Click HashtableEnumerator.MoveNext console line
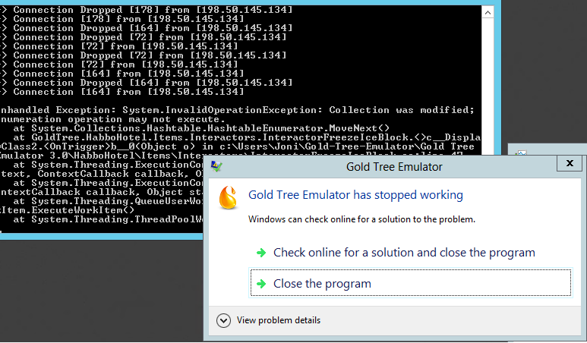 click(201, 128)
